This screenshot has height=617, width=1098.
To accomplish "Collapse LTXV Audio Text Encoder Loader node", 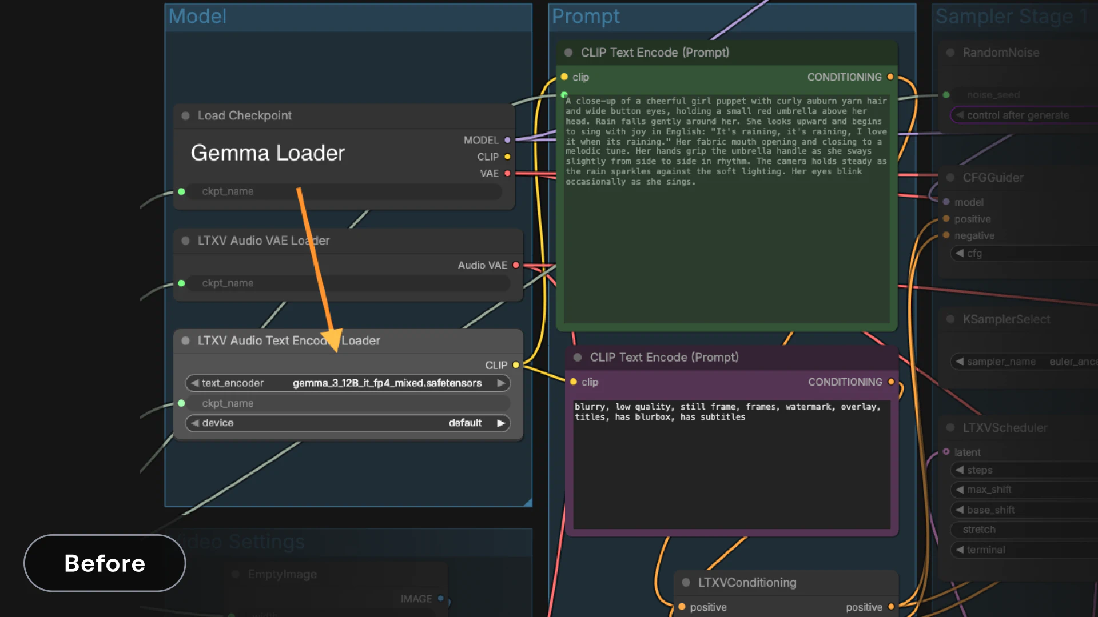I will (185, 341).
